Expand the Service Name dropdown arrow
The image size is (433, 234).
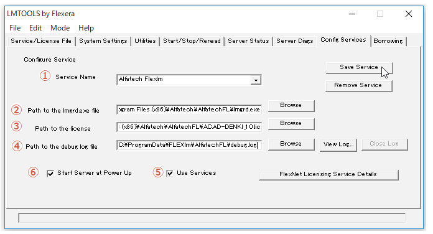point(256,80)
